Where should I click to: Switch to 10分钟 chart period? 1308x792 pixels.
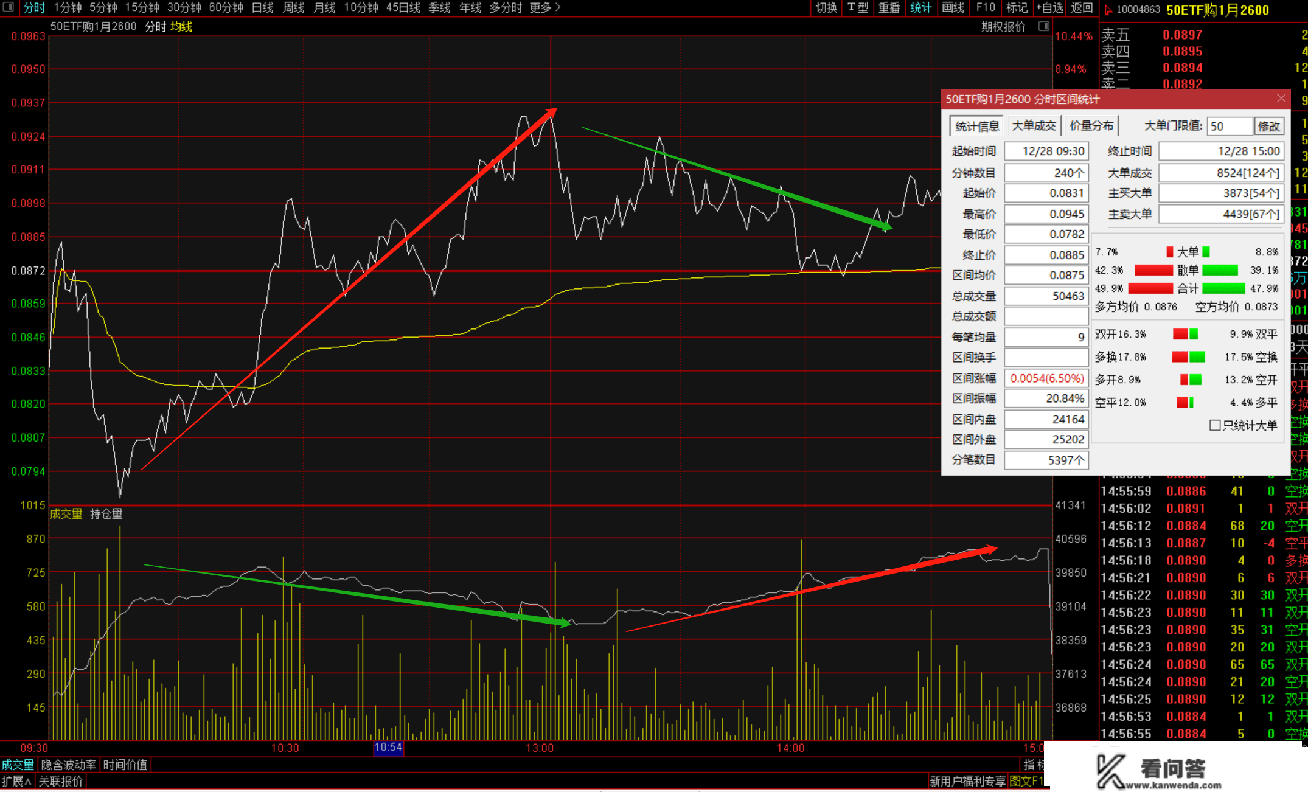(x=361, y=7)
